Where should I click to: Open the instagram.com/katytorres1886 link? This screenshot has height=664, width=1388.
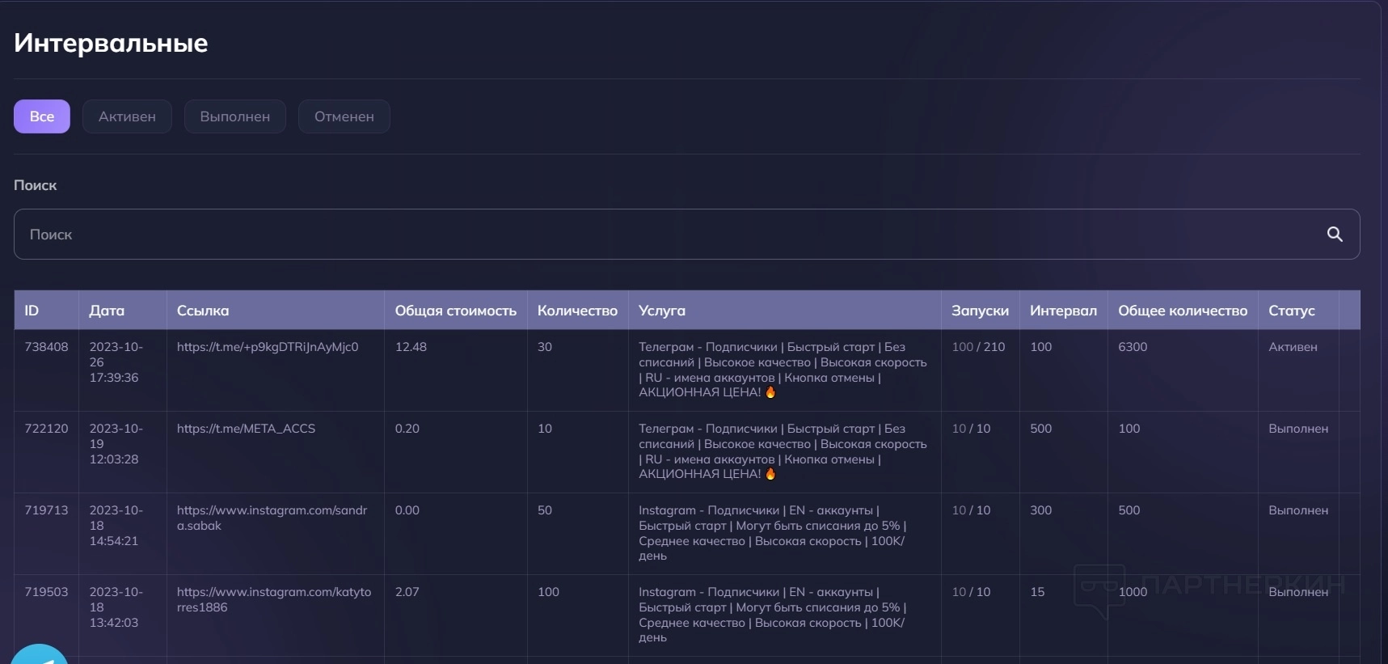click(x=273, y=599)
